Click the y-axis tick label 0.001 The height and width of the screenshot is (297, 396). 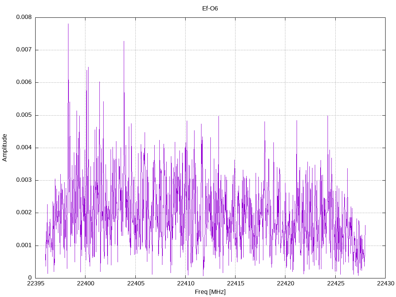24,246
